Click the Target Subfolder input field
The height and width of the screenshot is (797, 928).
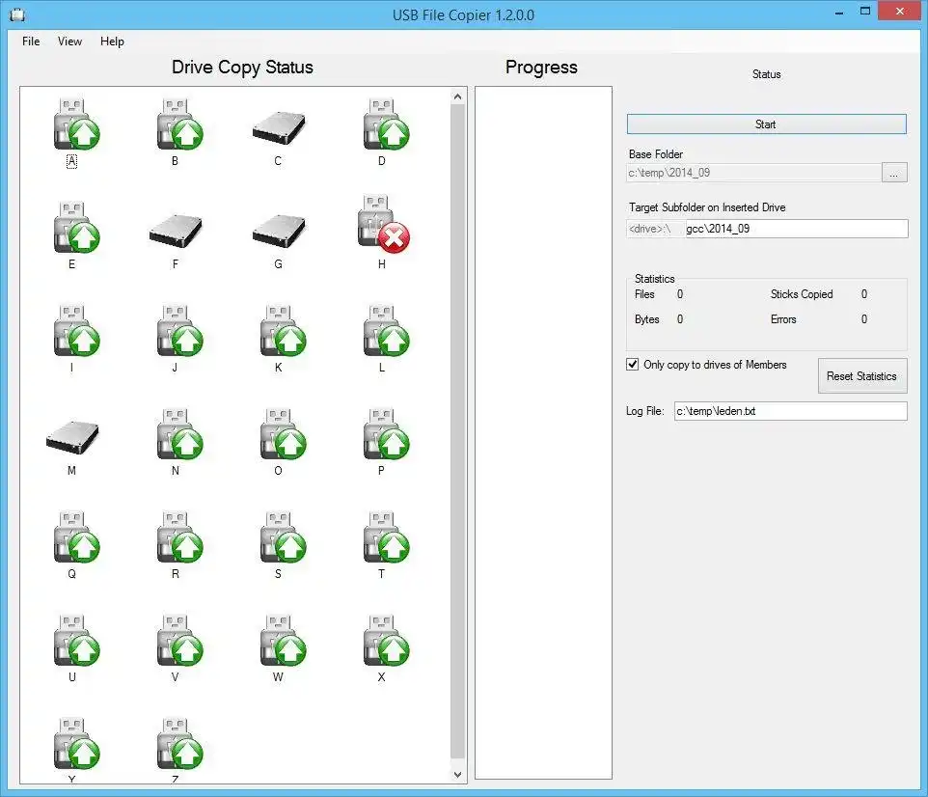(796, 229)
